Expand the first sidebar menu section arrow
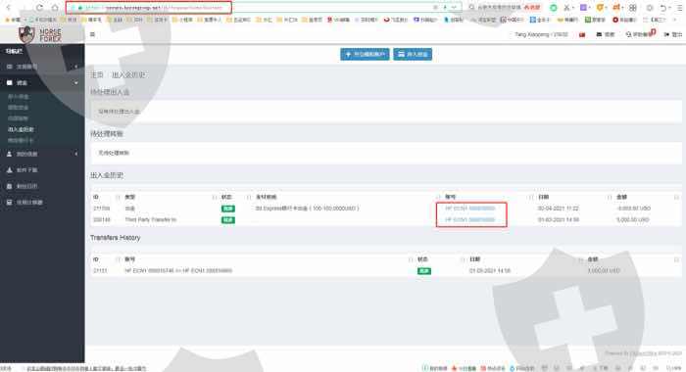This screenshot has width=686, height=372. click(x=76, y=67)
